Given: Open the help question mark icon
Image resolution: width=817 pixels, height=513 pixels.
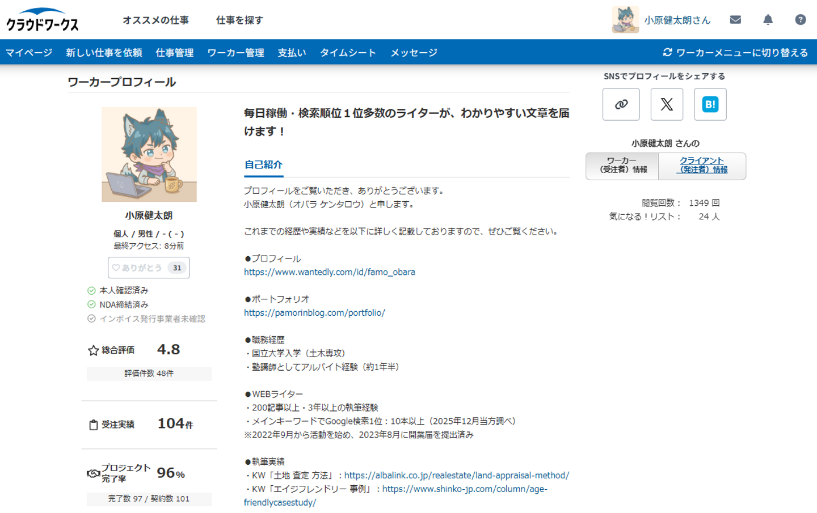Looking at the screenshot, I should [x=801, y=20].
